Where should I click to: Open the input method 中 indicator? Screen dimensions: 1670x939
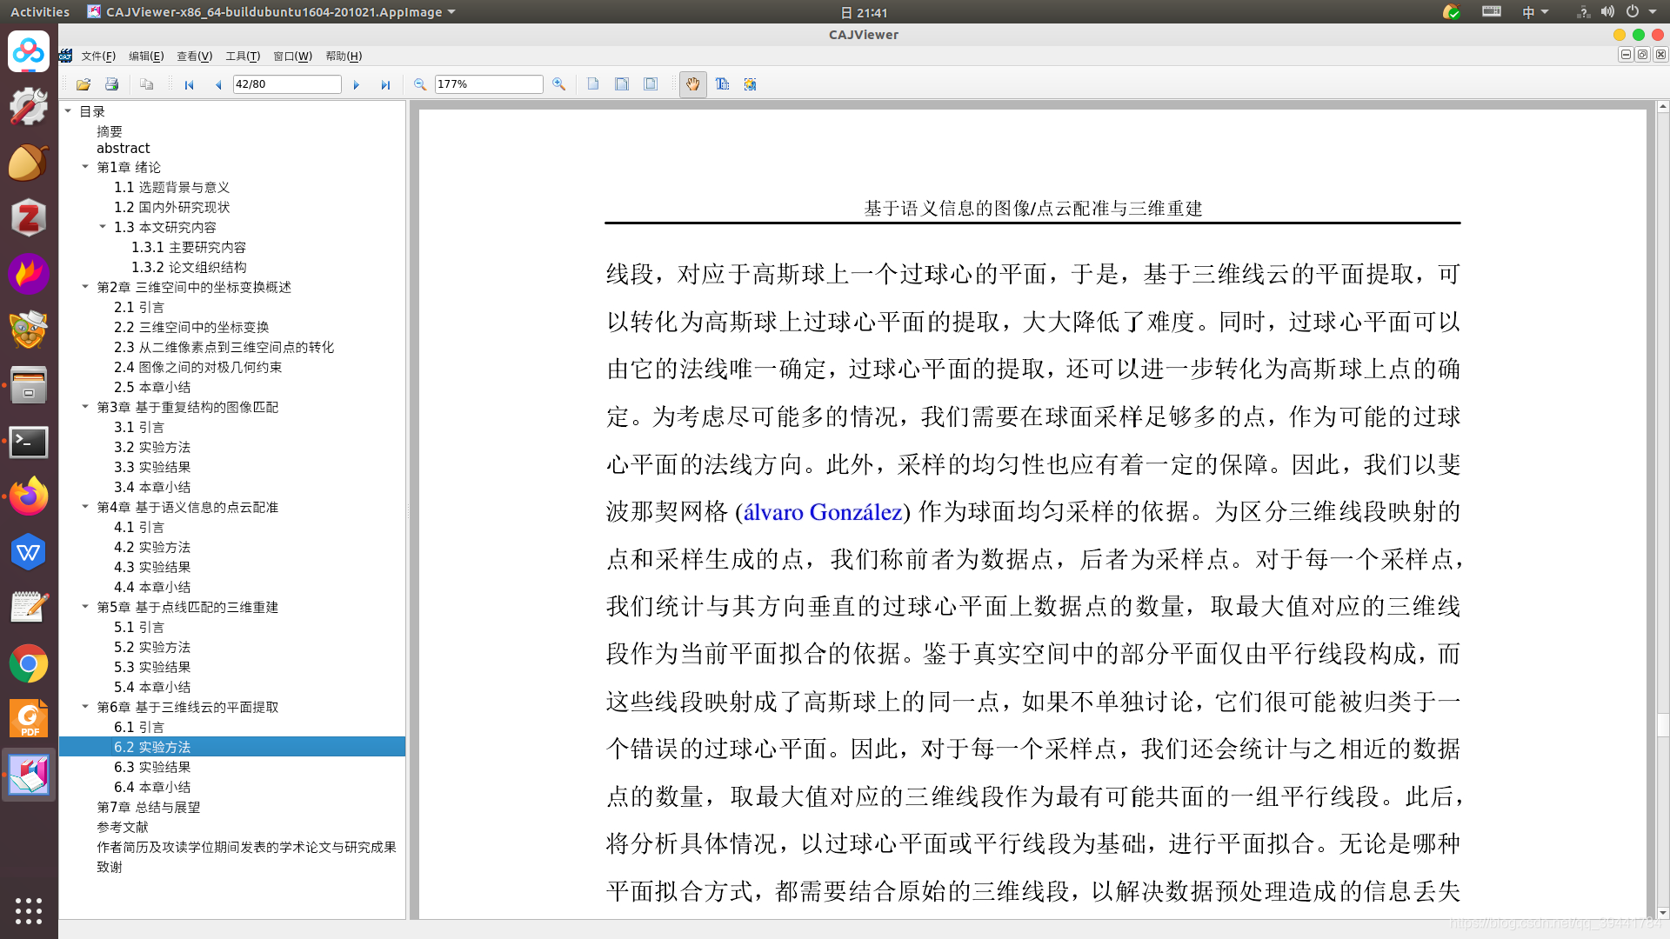pyautogui.click(x=1535, y=12)
